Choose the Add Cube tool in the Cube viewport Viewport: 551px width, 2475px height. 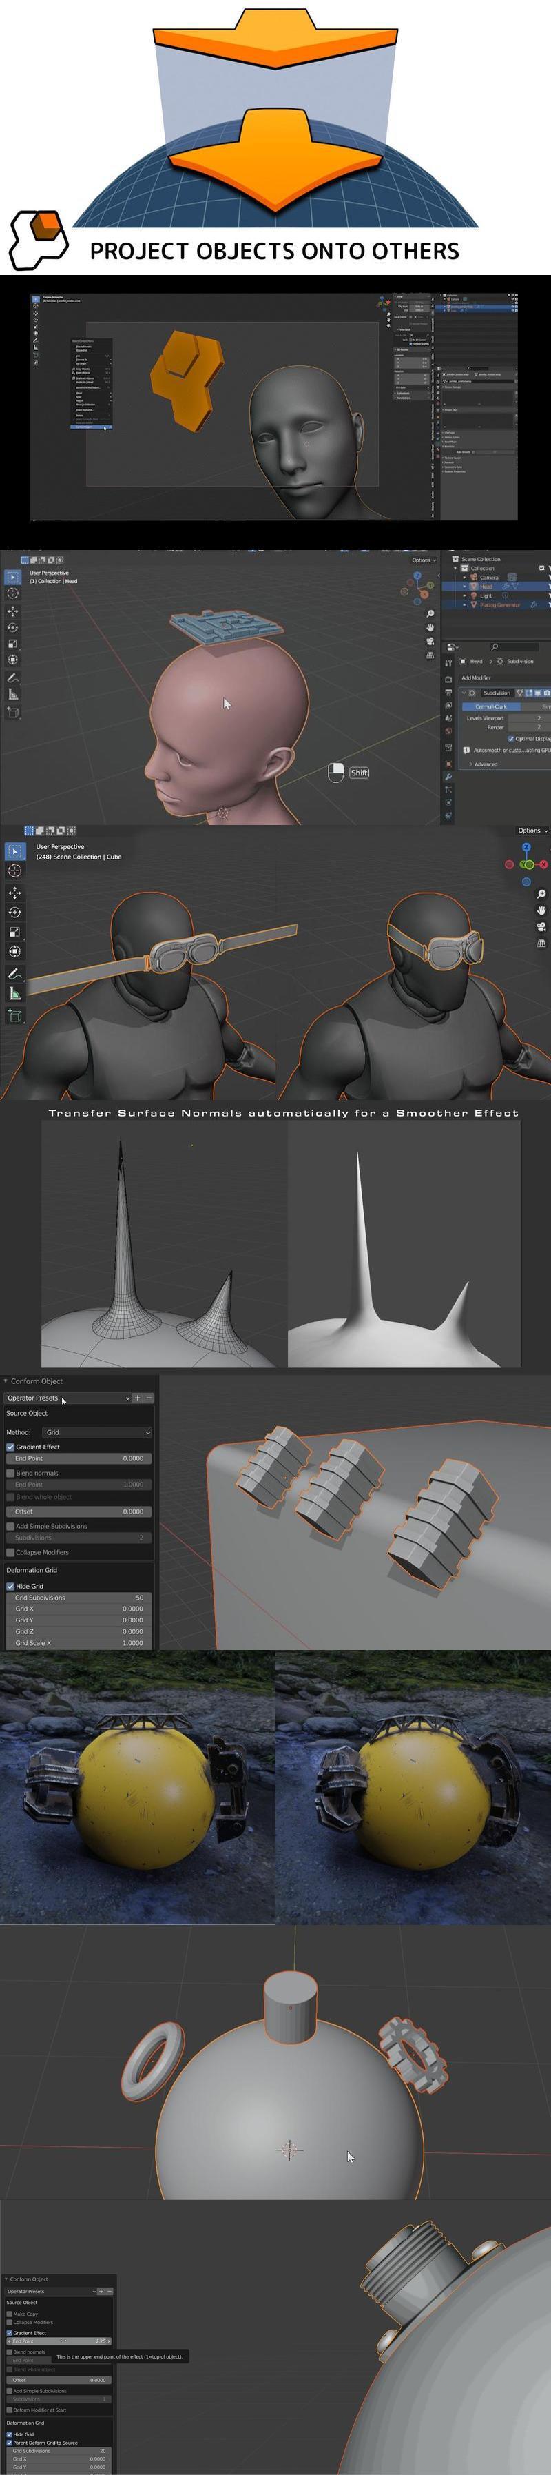(x=14, y=1015)
